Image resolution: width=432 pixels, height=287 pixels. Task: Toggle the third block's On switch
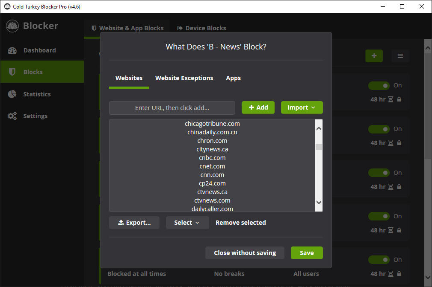[379, 173]
